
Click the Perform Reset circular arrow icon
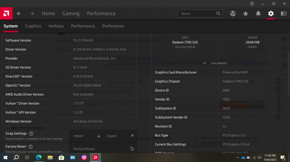(132, 149)
